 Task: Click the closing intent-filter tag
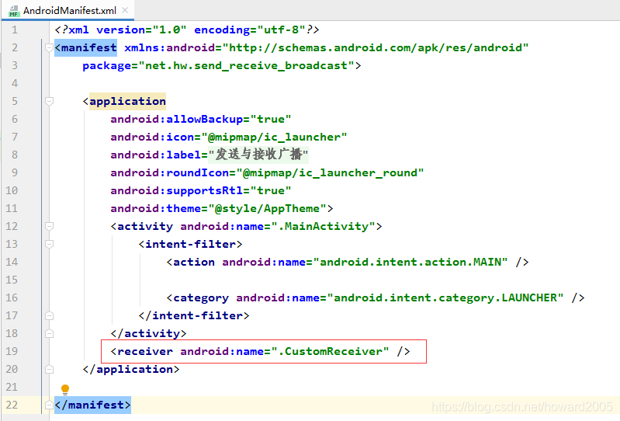(194, 315)
